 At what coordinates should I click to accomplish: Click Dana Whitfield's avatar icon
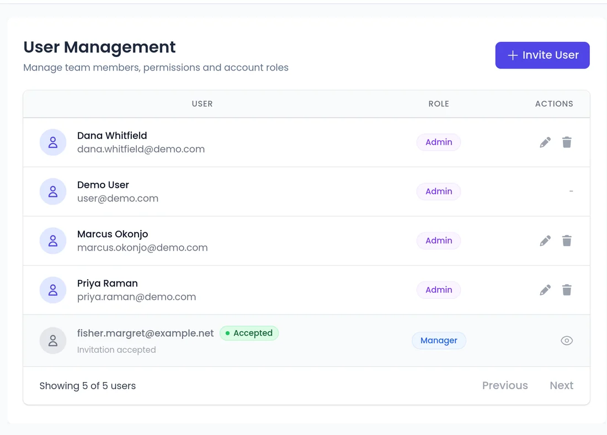(53, 142)
